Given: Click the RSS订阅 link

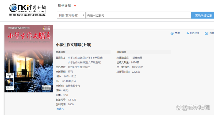Looking at the screenshot, I should 195,33.
